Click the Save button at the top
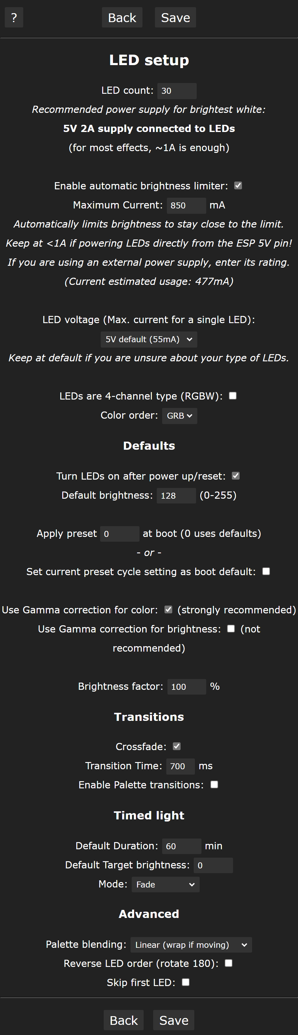The image size is (298, 1035). 175,17
